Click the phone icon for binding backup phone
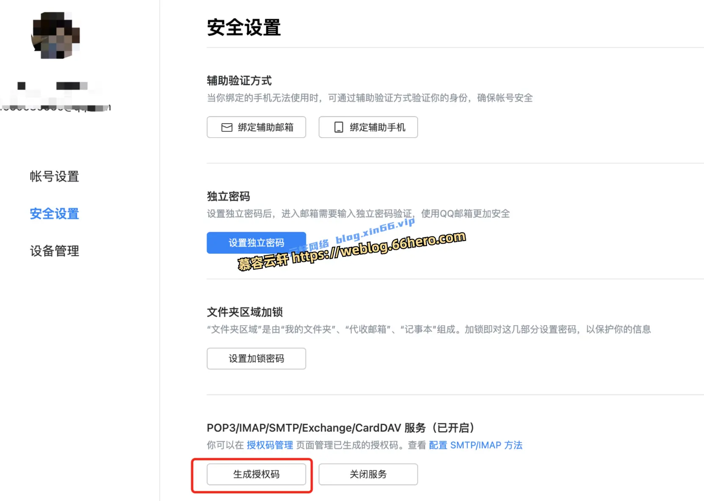This screenshot has width=704, height=501. [339, 127]
